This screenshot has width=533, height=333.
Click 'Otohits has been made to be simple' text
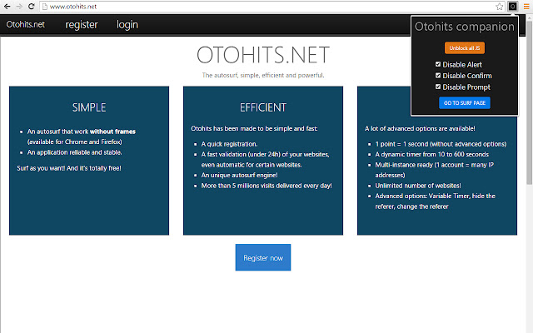(254, 128)
